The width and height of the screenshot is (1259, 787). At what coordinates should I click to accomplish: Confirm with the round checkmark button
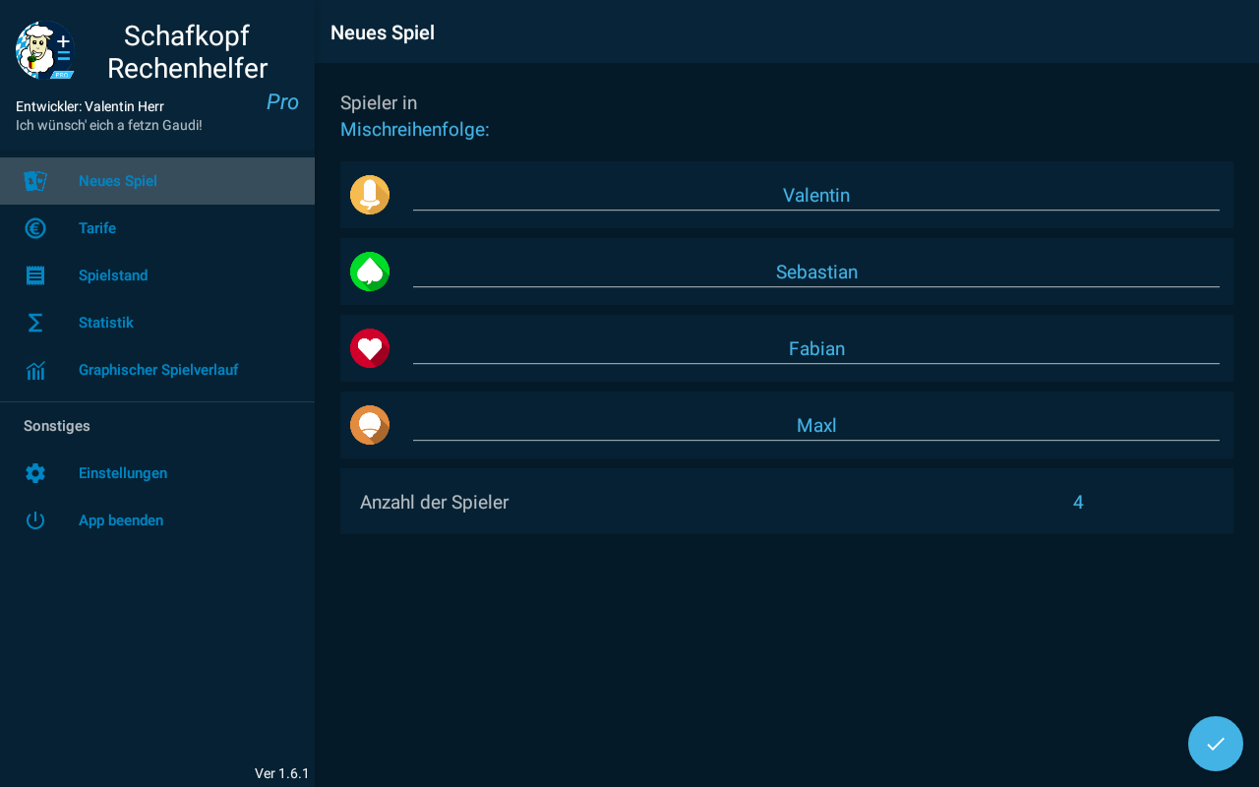pos(1216,744)
